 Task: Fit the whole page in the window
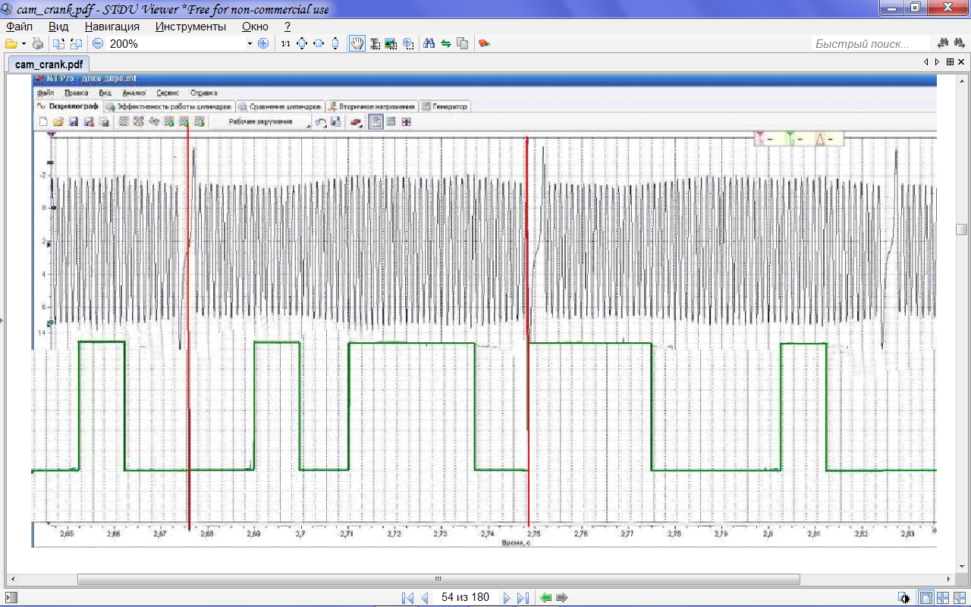pos(302,43)
